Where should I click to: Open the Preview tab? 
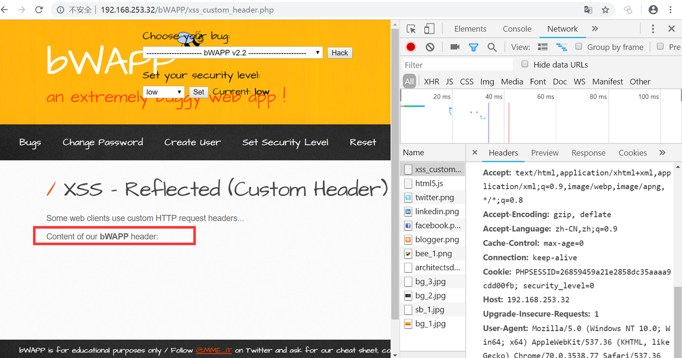[x=545, y=153]
